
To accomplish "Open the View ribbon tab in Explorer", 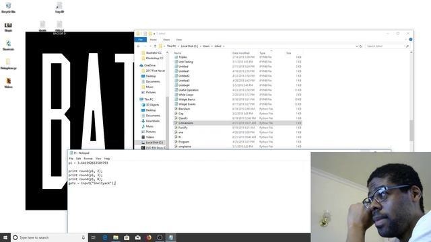I will tap(179, 40).
